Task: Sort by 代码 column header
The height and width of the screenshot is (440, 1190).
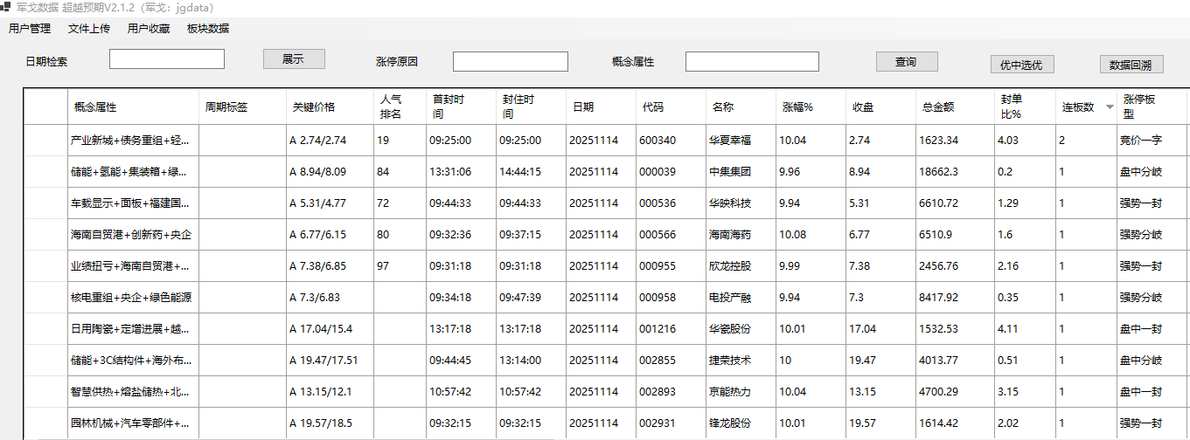Action: coord(671,107)
